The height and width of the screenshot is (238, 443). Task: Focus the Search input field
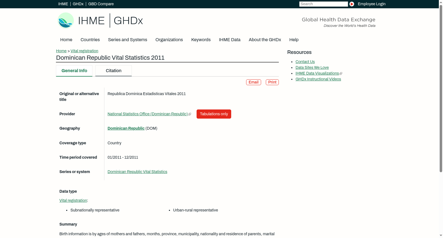[323, 4]
